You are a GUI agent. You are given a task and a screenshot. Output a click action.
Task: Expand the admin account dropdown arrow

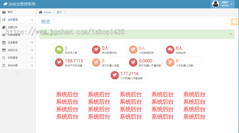232,4
